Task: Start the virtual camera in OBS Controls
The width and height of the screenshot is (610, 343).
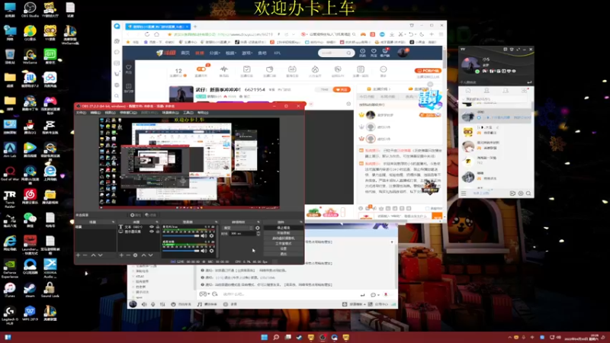Action: [x=283, y=238]
